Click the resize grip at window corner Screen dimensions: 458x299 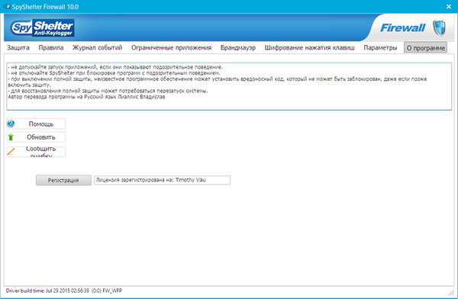tap(451, 291)
